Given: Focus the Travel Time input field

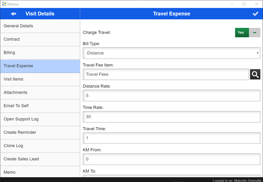Looking at the screenshot, I should (x=171, y=138).
